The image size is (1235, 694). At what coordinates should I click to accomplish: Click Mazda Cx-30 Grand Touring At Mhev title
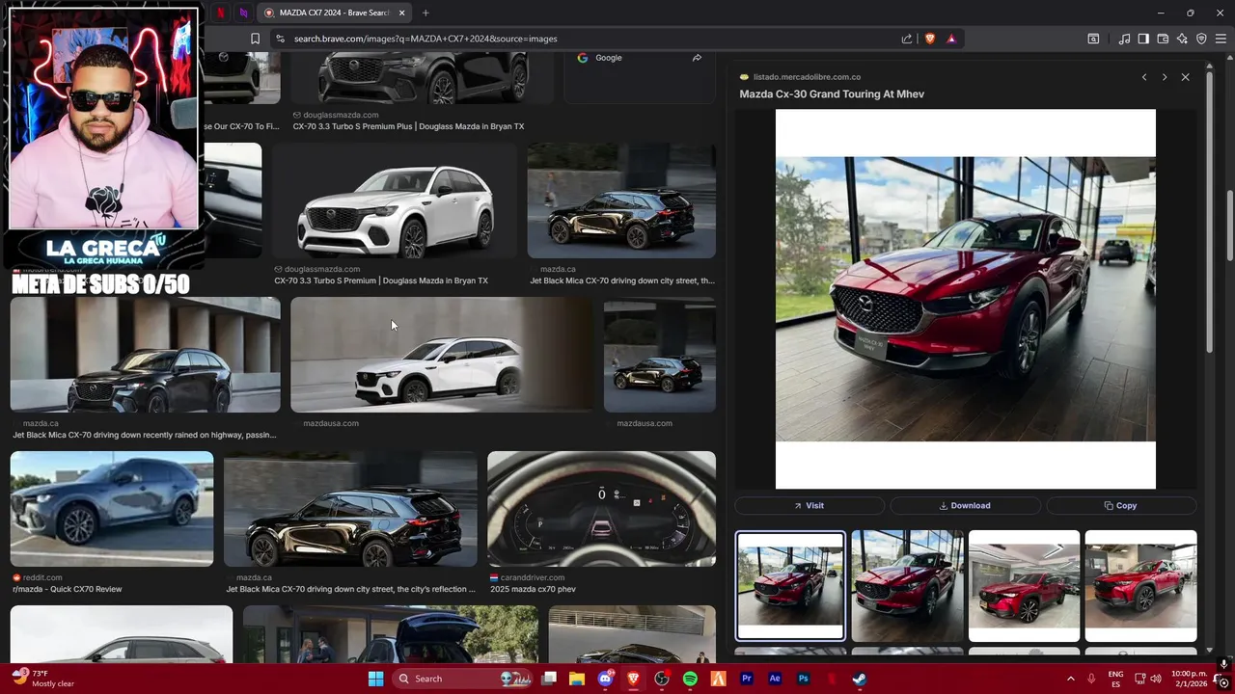click(832, 93)
